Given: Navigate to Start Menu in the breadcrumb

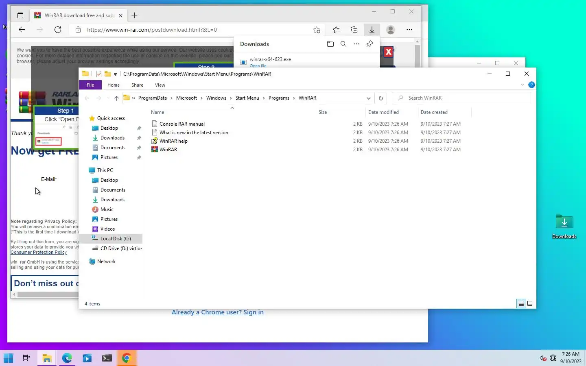Looking at the screenshot, I should (x=247, y=98).
